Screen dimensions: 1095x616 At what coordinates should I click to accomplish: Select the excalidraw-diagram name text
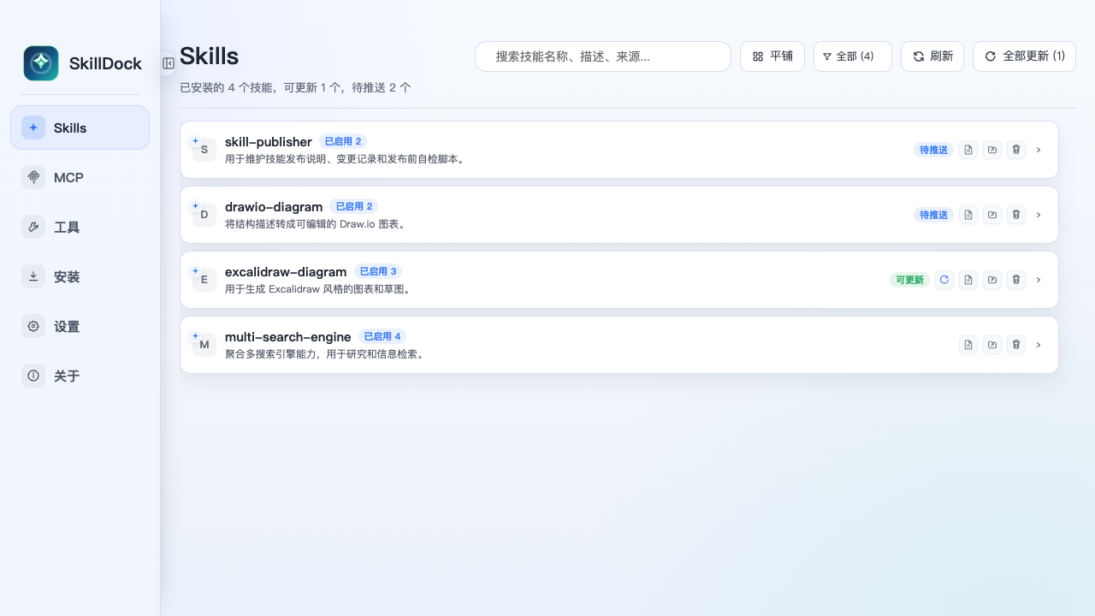pos(286,272)
